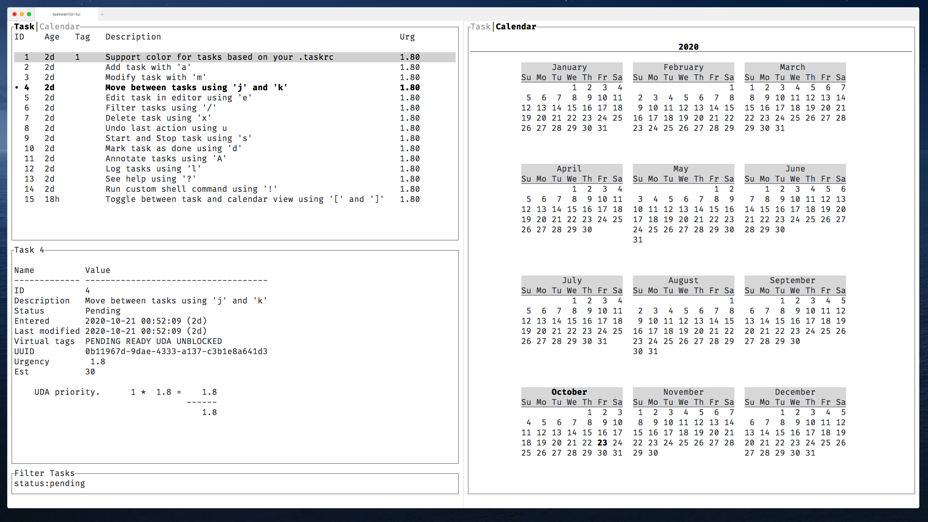Switch to the Calendar tab in left pane
The height and width of the screenshot is (522, 928).
(x=60, y=26)
